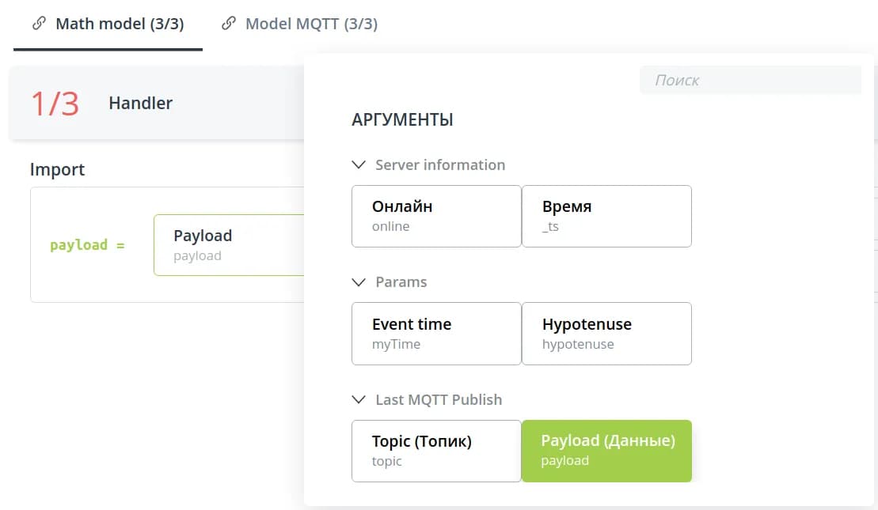Select the Время (_ts) argument
This screenshot has height=510, width=878.
click(606, 216)
